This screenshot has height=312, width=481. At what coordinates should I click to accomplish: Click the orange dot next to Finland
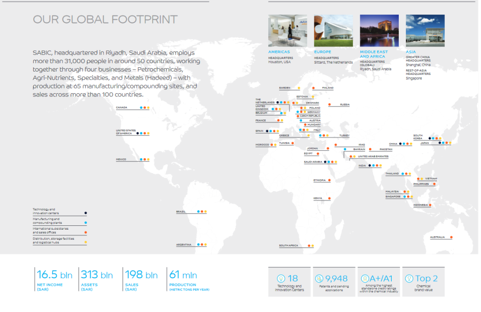tap(313, 88)
